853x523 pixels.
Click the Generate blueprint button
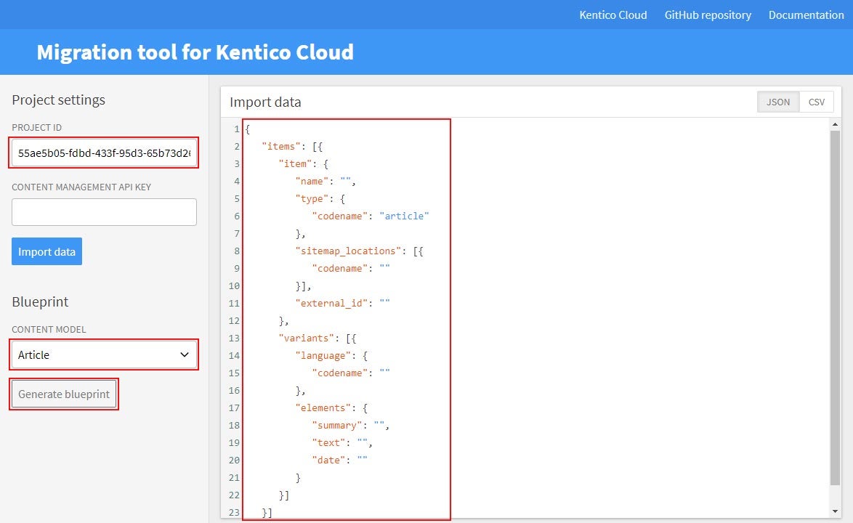(64, 394)
